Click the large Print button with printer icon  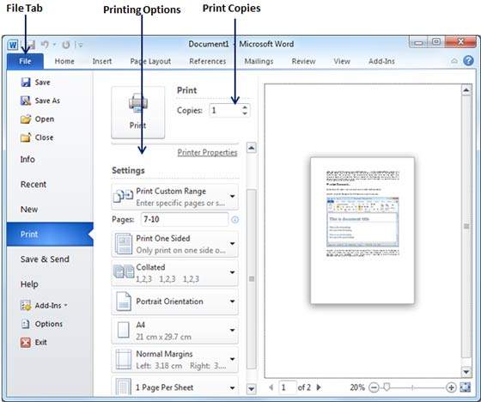137,112
